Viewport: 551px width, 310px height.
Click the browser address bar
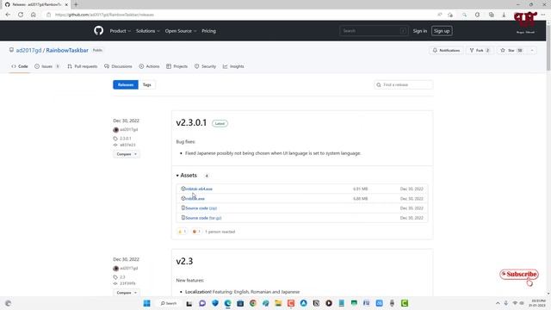pyautogui.click(x=239, y=15)
